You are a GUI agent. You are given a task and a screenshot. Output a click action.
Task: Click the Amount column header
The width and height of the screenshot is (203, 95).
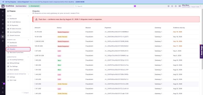[37, 28]
